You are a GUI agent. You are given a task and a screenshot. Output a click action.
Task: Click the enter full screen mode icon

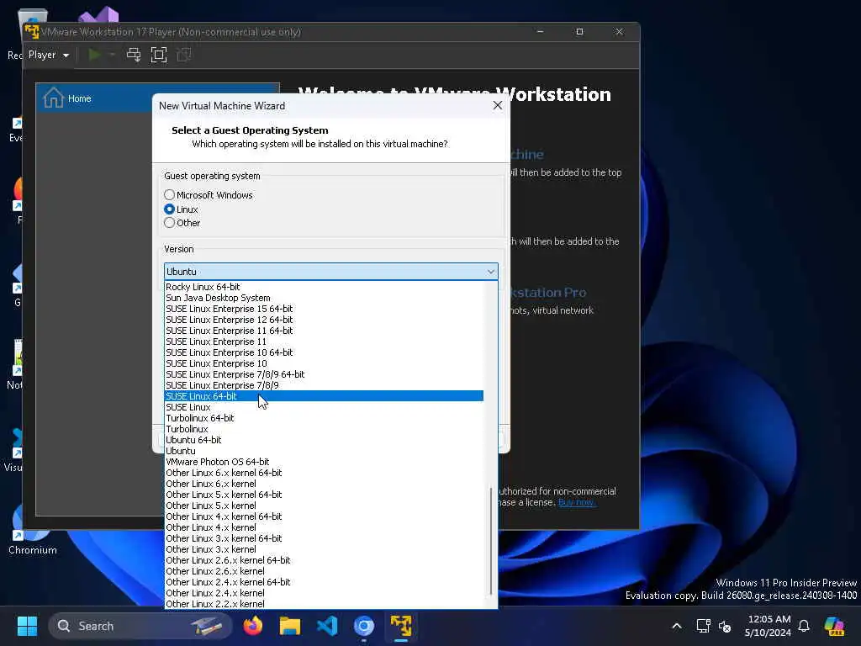(x=159, y=55)
